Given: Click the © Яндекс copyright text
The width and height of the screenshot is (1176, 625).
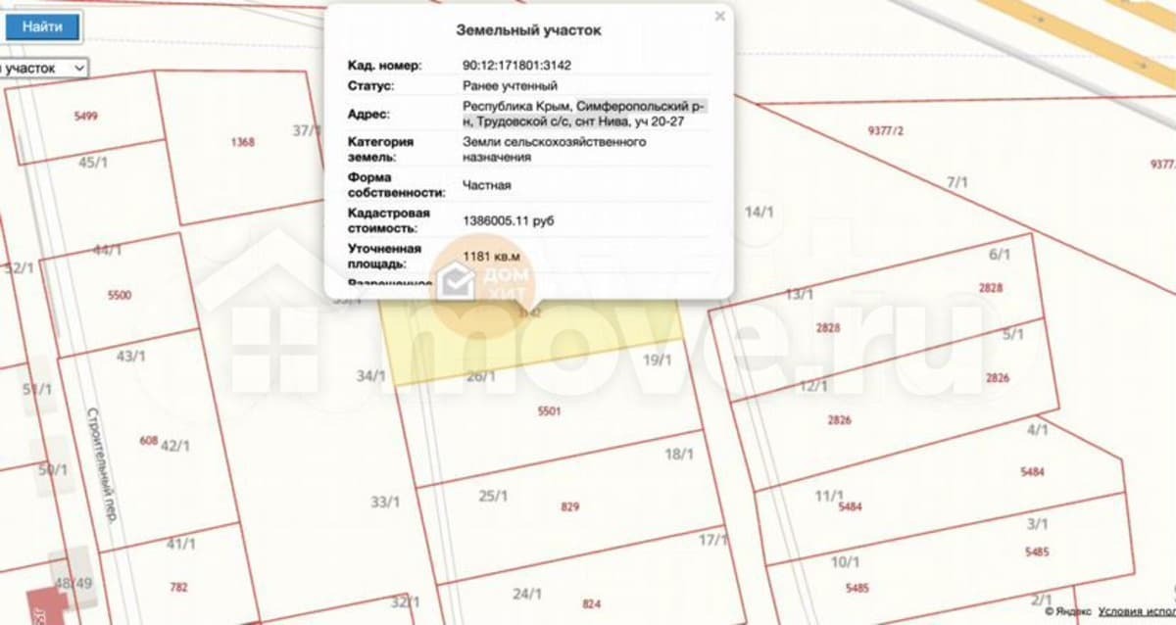Looking at the screenshot, I should click(1068, 611).
